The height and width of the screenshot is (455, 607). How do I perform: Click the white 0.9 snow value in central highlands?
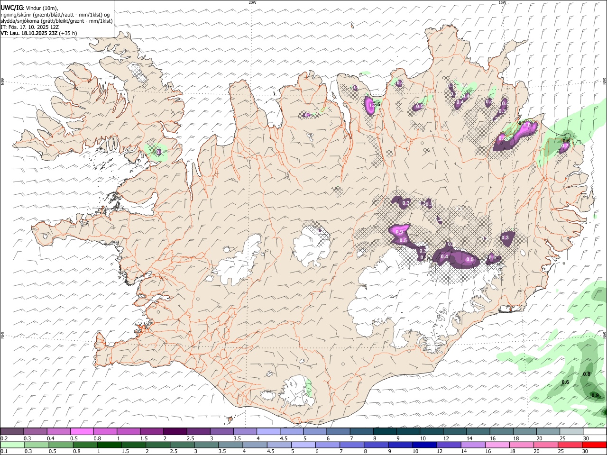pos(399,232)
